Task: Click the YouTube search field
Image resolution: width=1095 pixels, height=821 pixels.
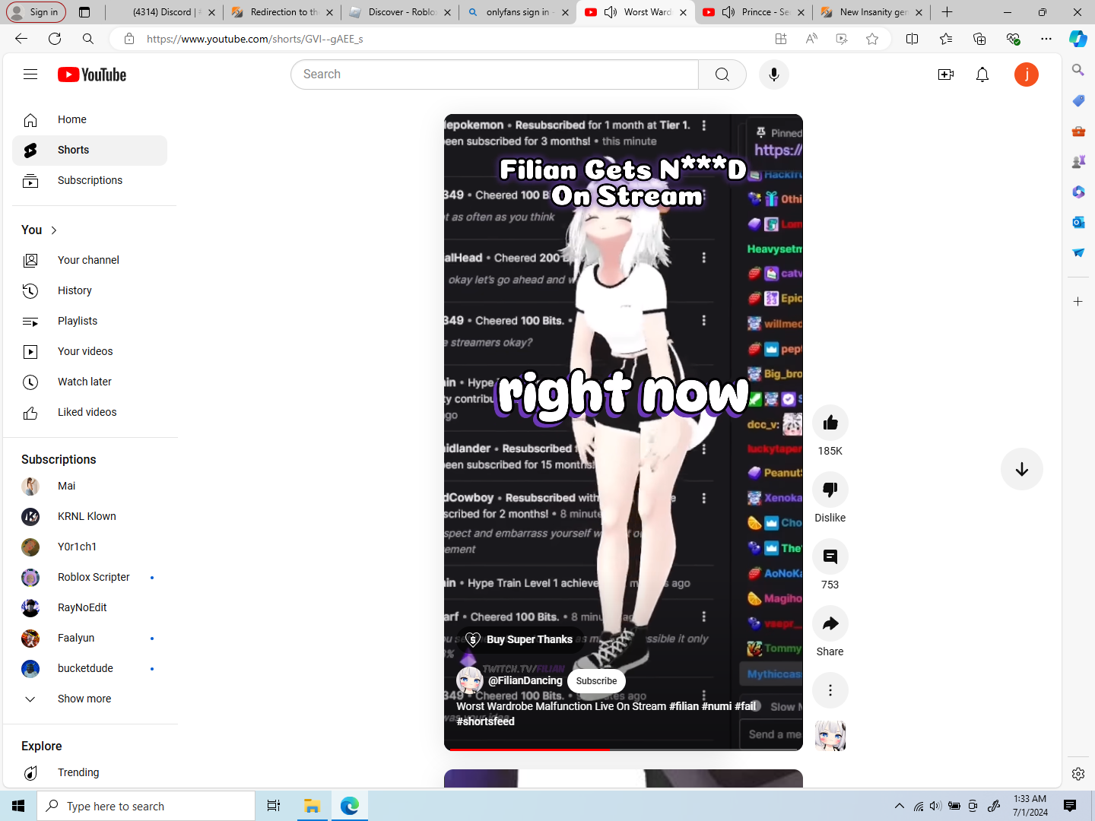Action: 494,74
